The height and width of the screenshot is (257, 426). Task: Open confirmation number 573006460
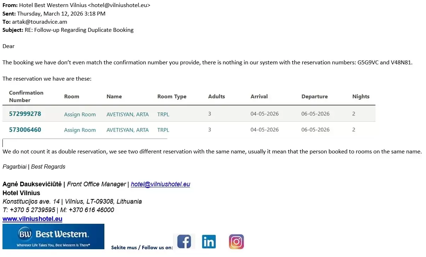pyautogui.click(x=25, y=130)
